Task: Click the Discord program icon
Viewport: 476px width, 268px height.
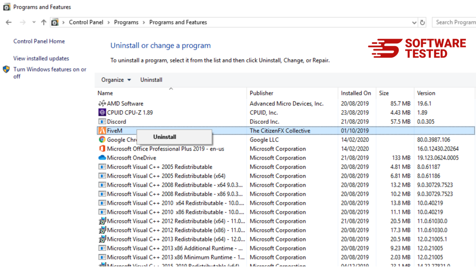Action: click(102, 122)
